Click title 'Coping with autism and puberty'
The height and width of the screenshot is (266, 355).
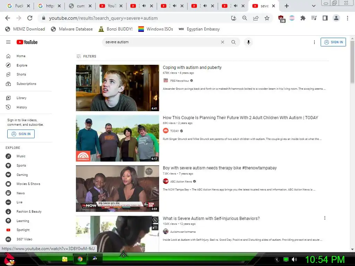coord(192,68)
